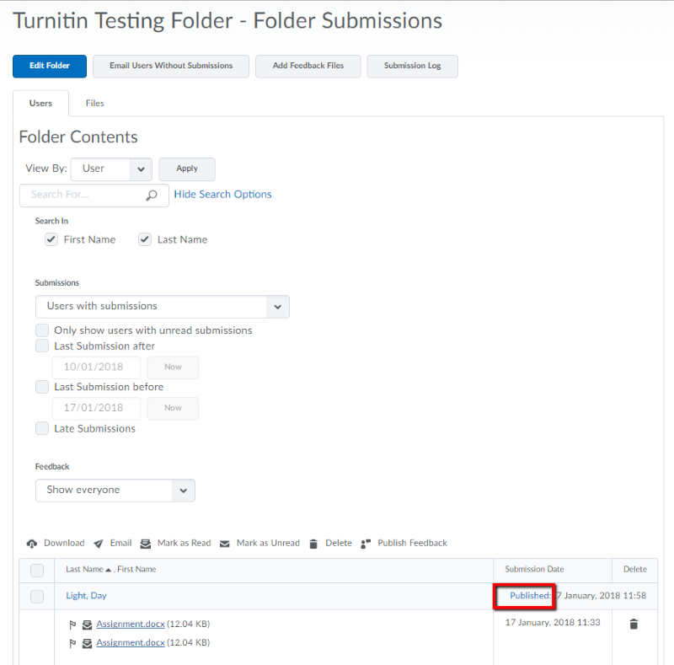Click the search magnifier icon
Viewport: 674px width, 665px height.
click(152, 196)
